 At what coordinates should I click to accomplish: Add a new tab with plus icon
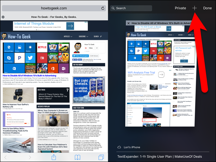(194, 8)
